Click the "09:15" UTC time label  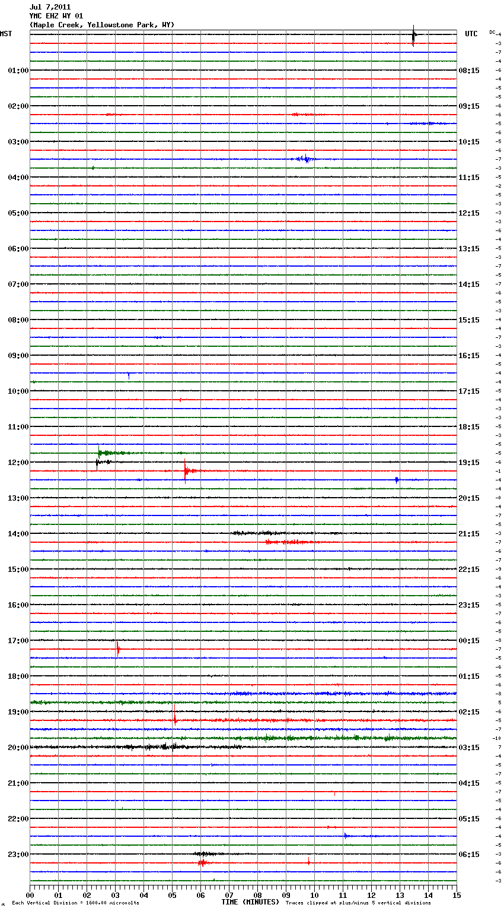469,106
